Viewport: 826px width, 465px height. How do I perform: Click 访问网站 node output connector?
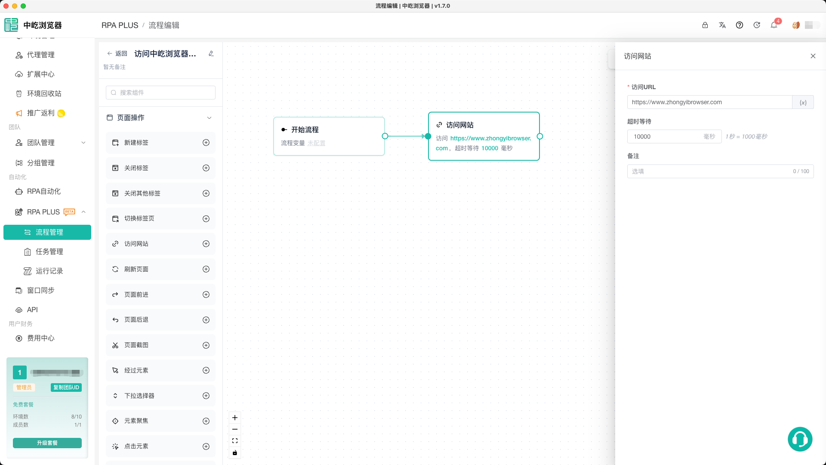click(x=540, y=136)
